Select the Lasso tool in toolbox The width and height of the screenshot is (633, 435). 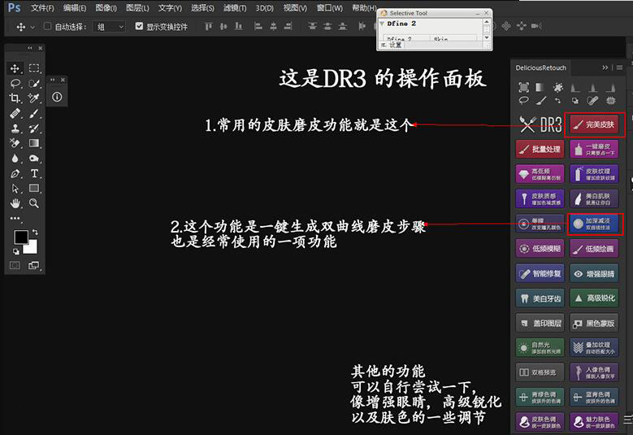[x=15, y=83]
